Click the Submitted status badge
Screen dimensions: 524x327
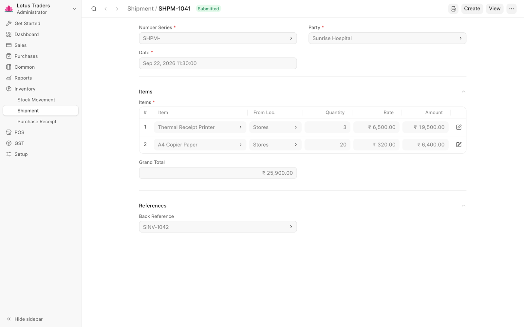pos(208,9)
